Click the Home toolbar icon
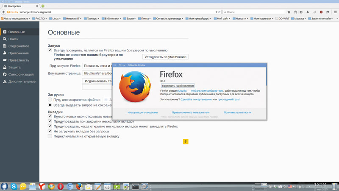This screenshot has height=191, width=339. 289,12
